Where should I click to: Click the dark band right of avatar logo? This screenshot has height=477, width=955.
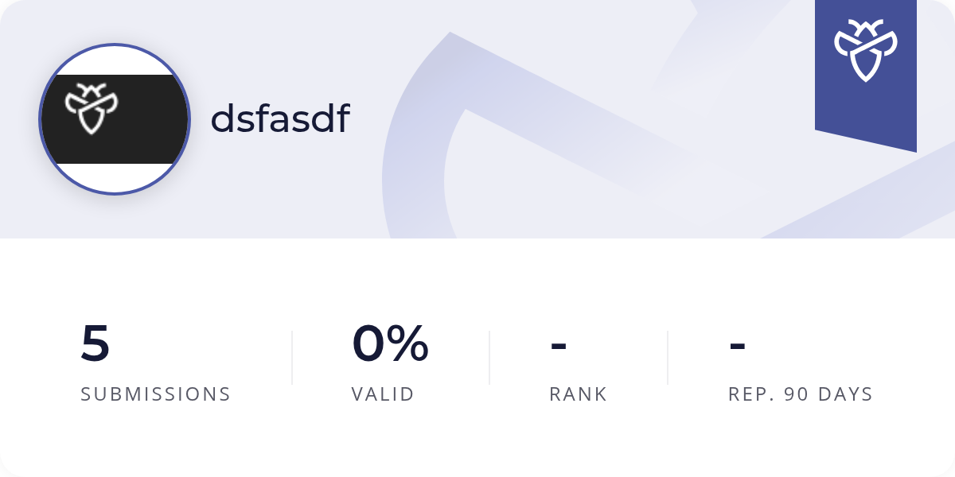pyautogui.click(x=151, y=119)
